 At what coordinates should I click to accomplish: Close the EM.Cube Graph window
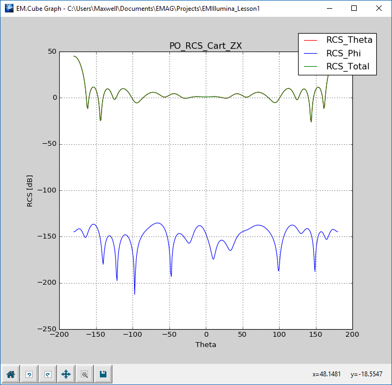click(x=379, y=8)
